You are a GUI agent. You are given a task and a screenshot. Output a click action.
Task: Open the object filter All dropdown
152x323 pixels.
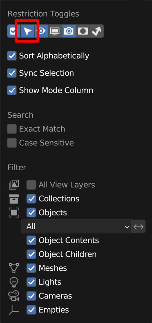pos(76,226)
